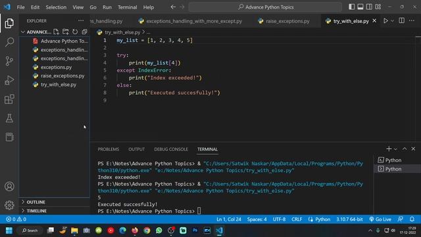Expand the TIMELINE section
The width and height of the screenshot is (421, 237).
55,211
